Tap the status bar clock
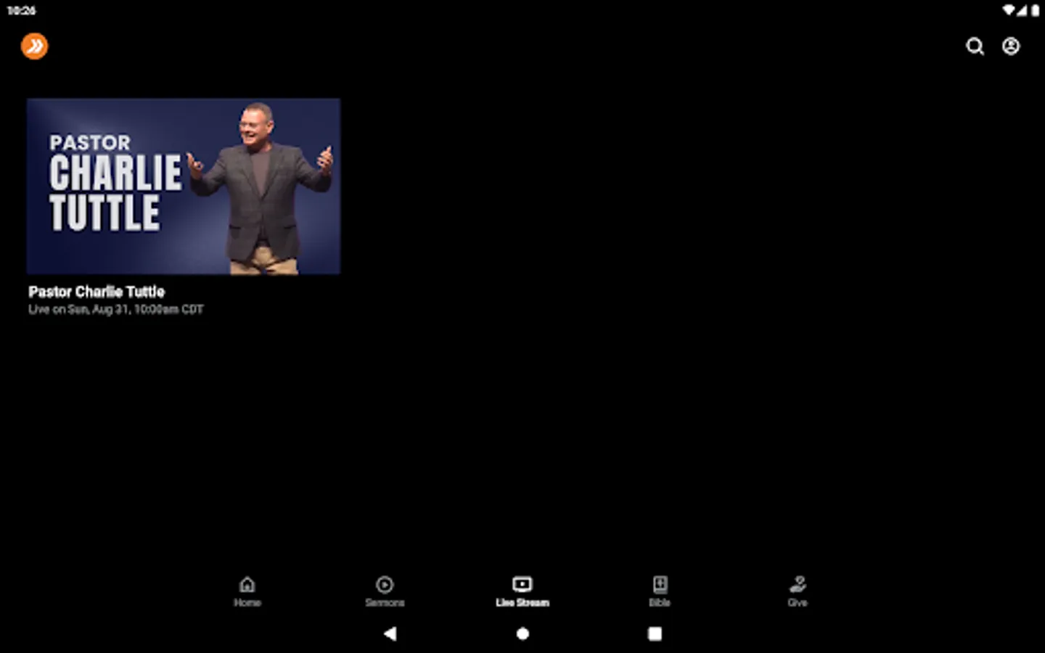The height and width of the screenshot is (653, 1045). (x=20, y=10)
